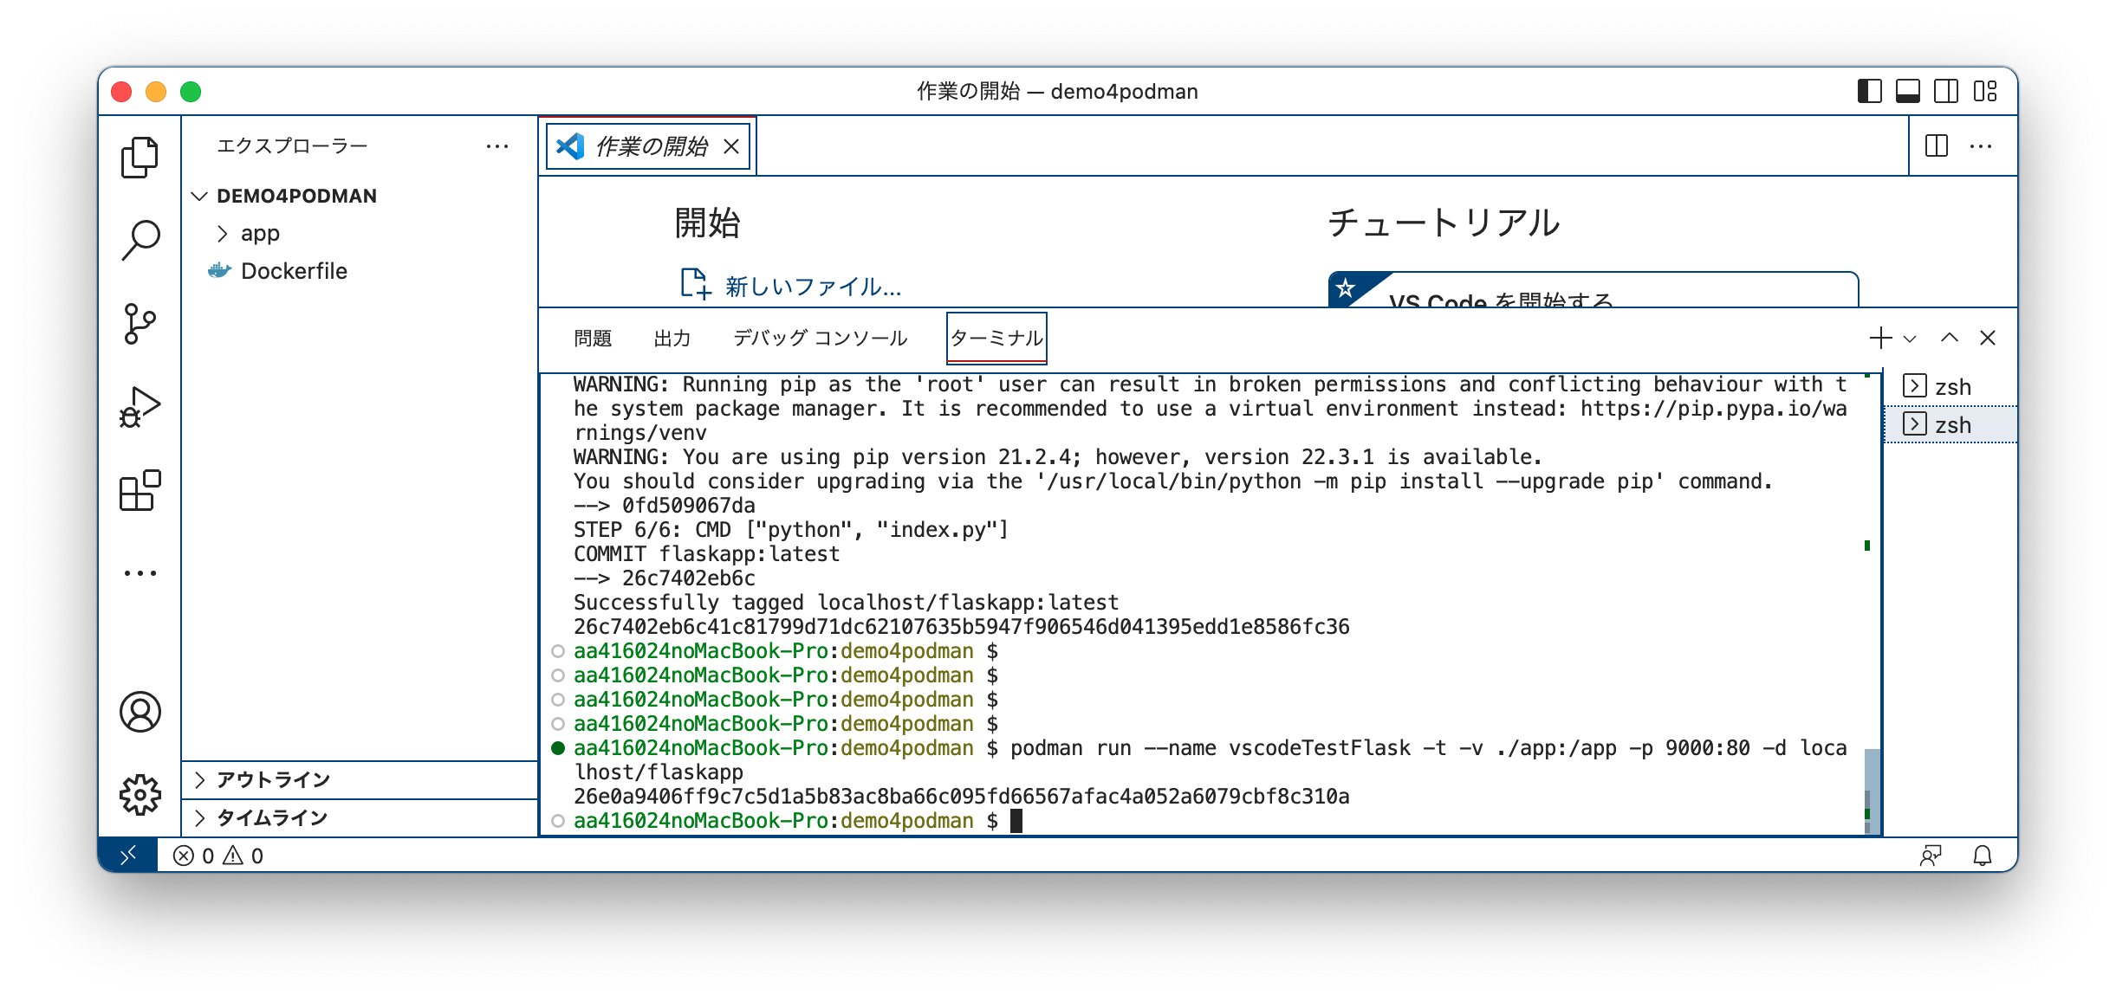This screenshot has height=1001, width=2116.
Task: Open the Extensions view
Action: [140, 489]
